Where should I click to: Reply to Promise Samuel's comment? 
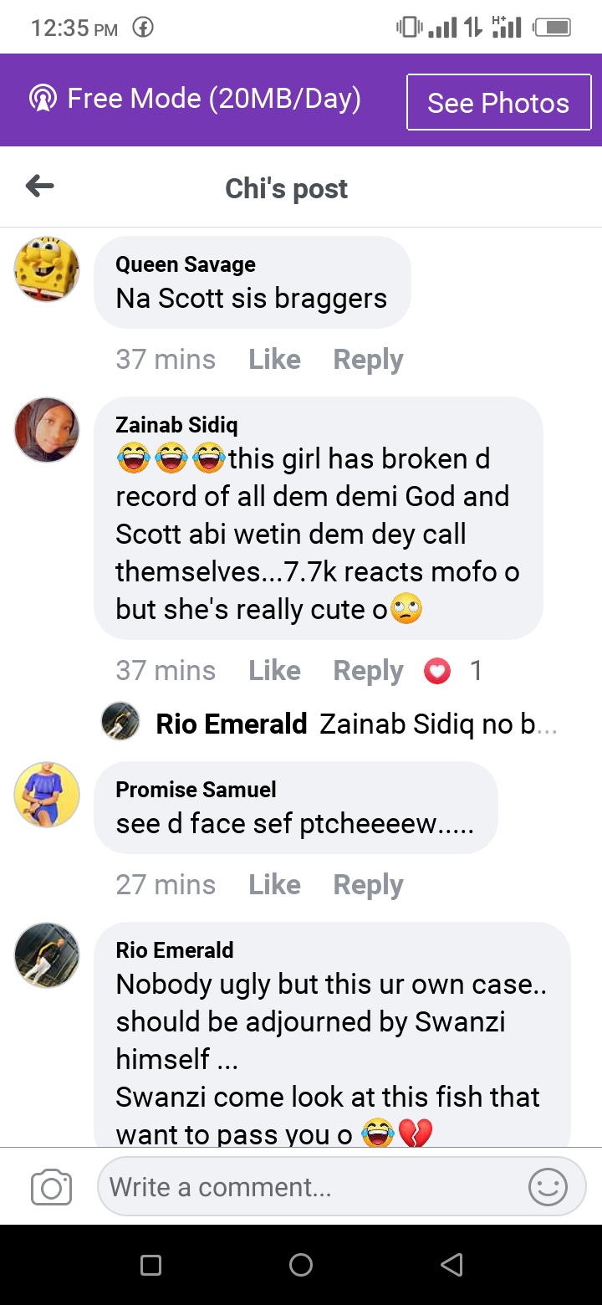click(368, 885)
